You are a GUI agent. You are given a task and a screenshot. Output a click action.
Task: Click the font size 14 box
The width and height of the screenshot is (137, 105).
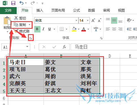pos(82,20)
